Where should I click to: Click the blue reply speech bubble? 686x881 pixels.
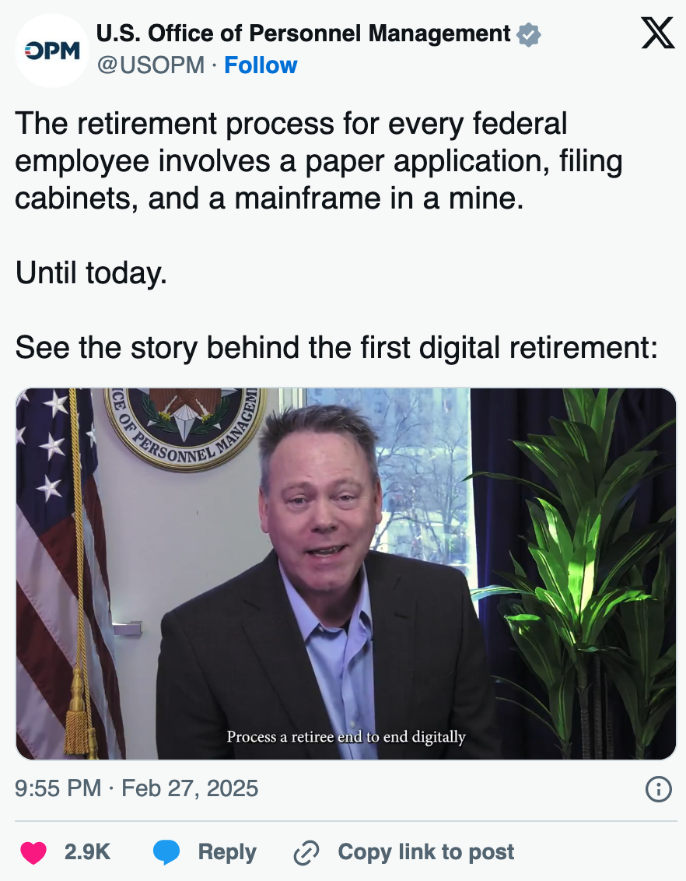pos(166,852)
